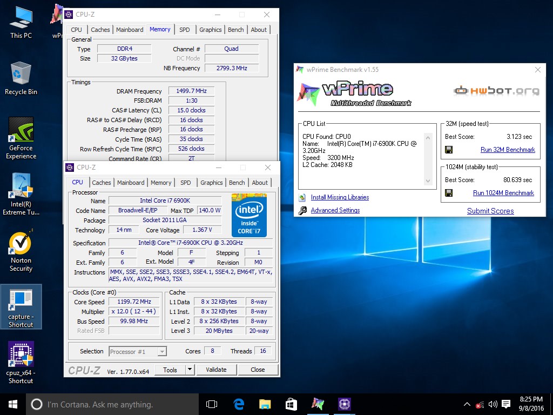Image resolution: width=553 pixels, height=415 pixels.
Task: Open Norton Security shortcut
Action: click(21, 251)
